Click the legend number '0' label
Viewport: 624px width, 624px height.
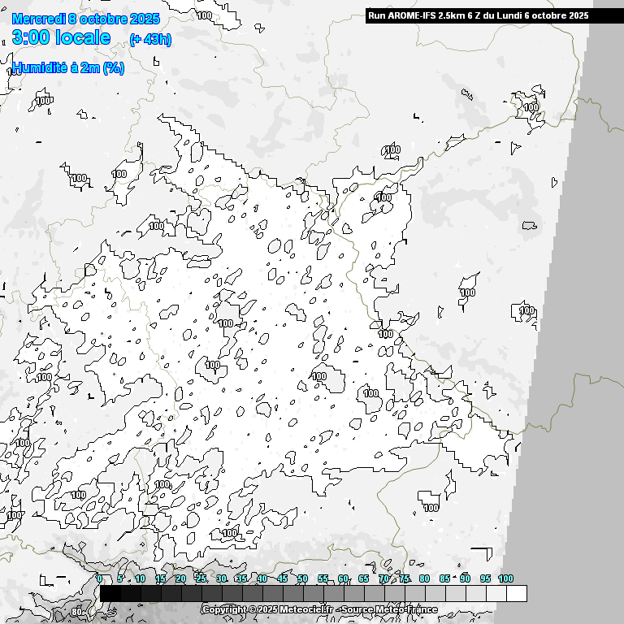click(x=99, y=578)
